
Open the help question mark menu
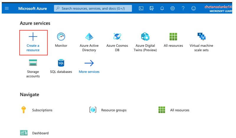183,9
